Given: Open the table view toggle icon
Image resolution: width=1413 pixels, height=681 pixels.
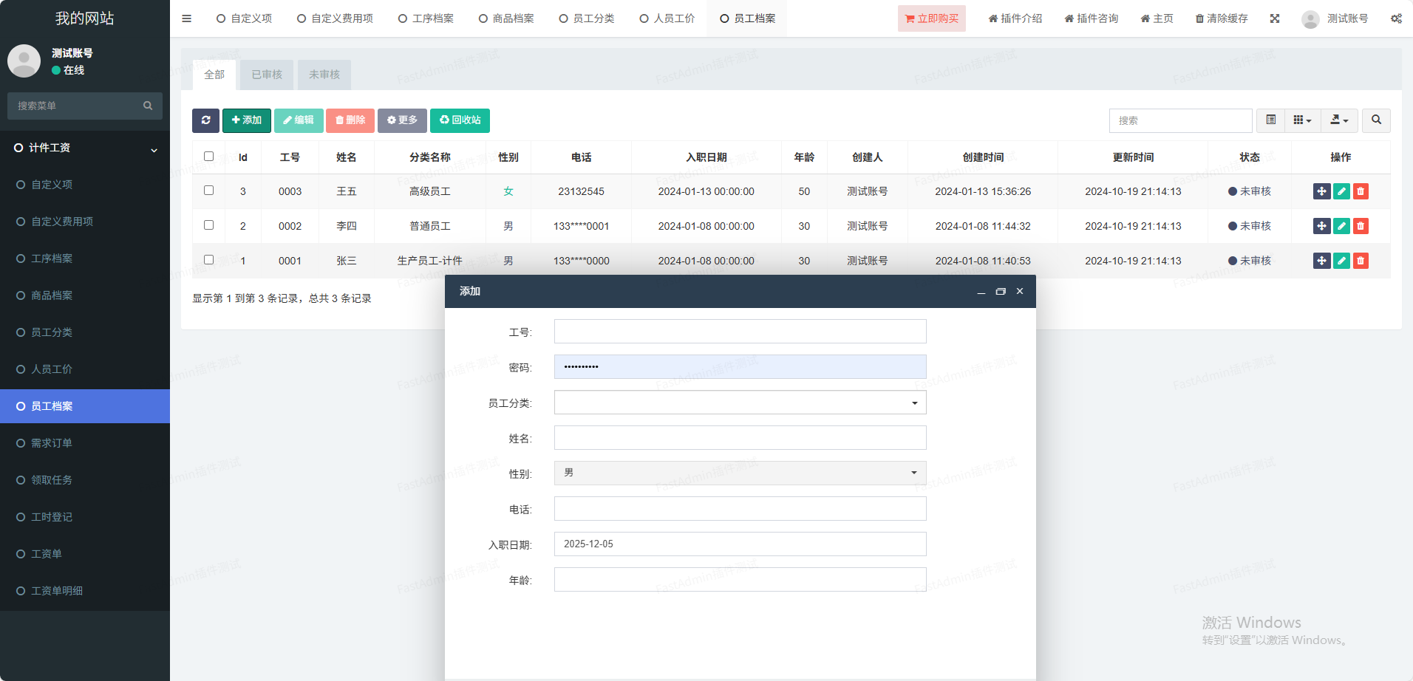Looking at the screenshot, I should tap(1270, 120).
